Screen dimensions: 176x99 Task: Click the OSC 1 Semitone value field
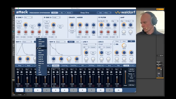coord(19,21)
